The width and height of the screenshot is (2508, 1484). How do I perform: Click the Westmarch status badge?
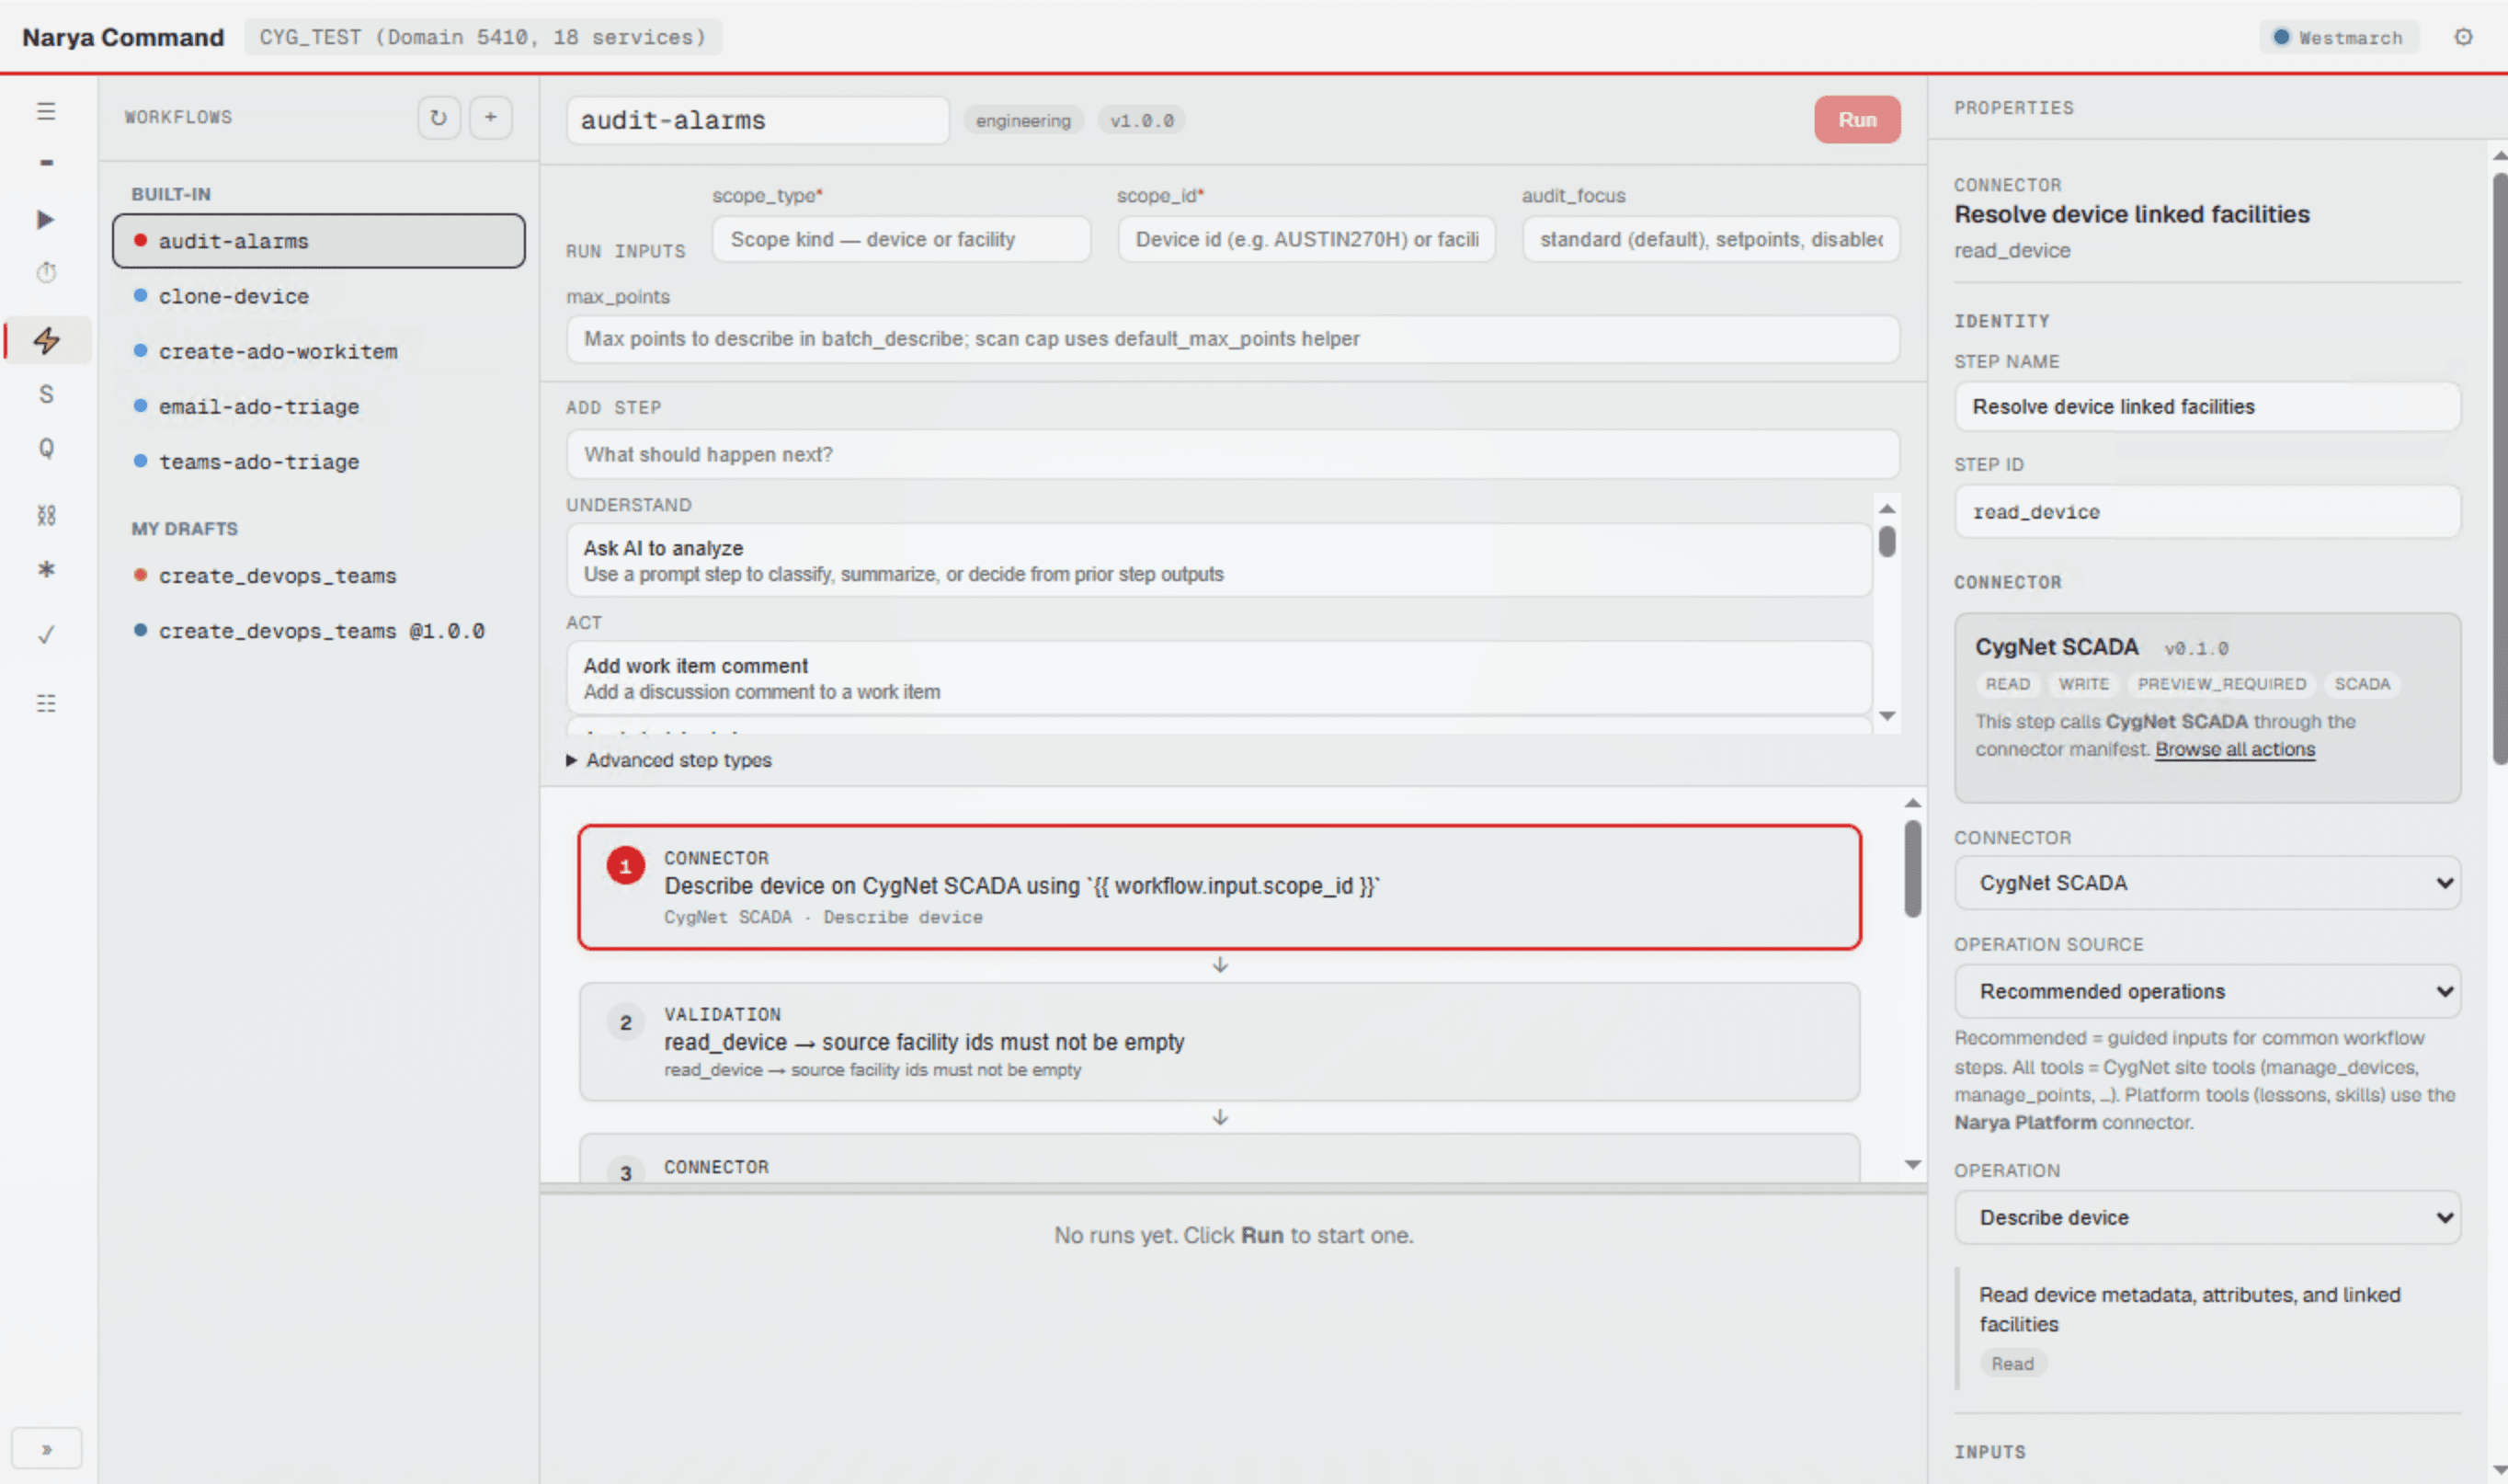[2338, 37]
